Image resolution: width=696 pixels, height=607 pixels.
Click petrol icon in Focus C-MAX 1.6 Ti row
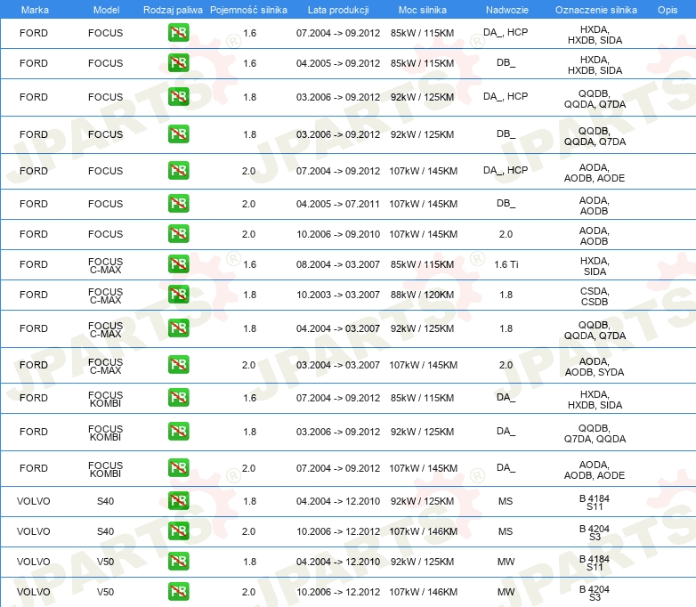point(178,263)
